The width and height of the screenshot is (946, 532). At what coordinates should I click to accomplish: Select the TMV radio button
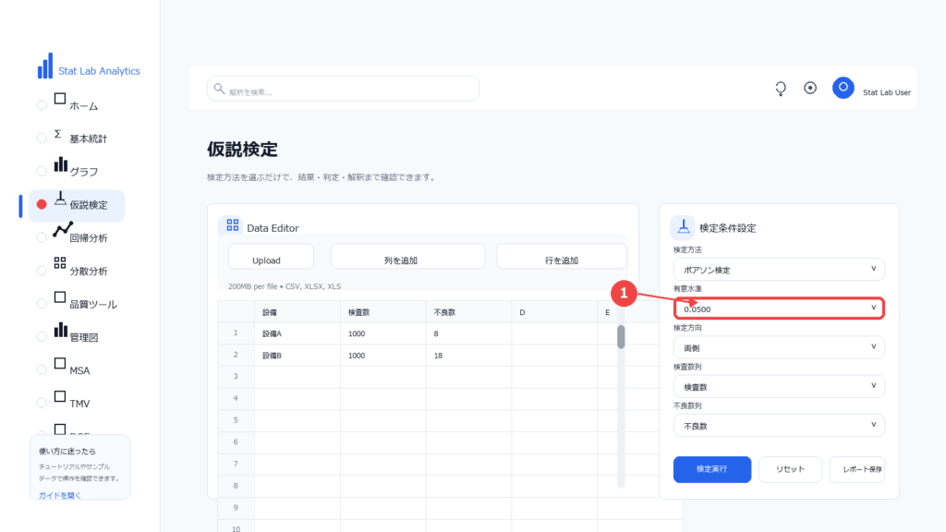pos(42,403)
